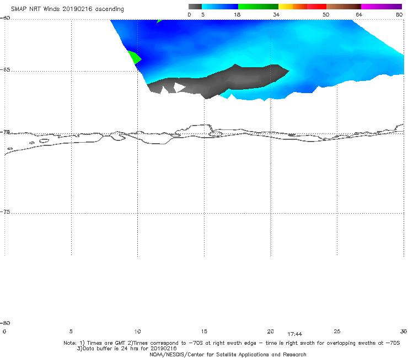Pick the magenta-purple 64-80 color bar segment
The width and height of the screenshot is (408, 358).
click(382, 7)
